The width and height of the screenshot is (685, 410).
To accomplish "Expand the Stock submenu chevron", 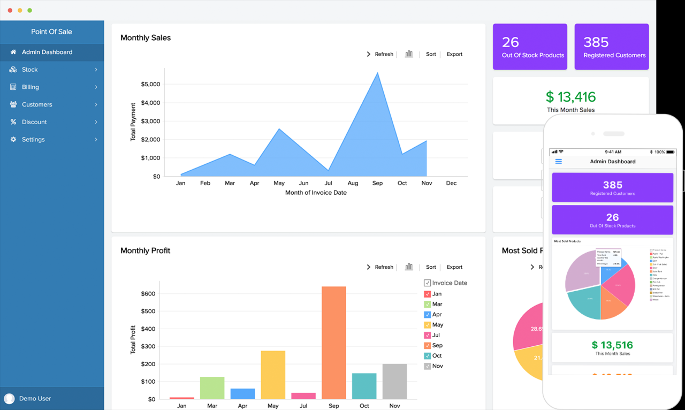I will pyautogui.click(x=96, y=70).
